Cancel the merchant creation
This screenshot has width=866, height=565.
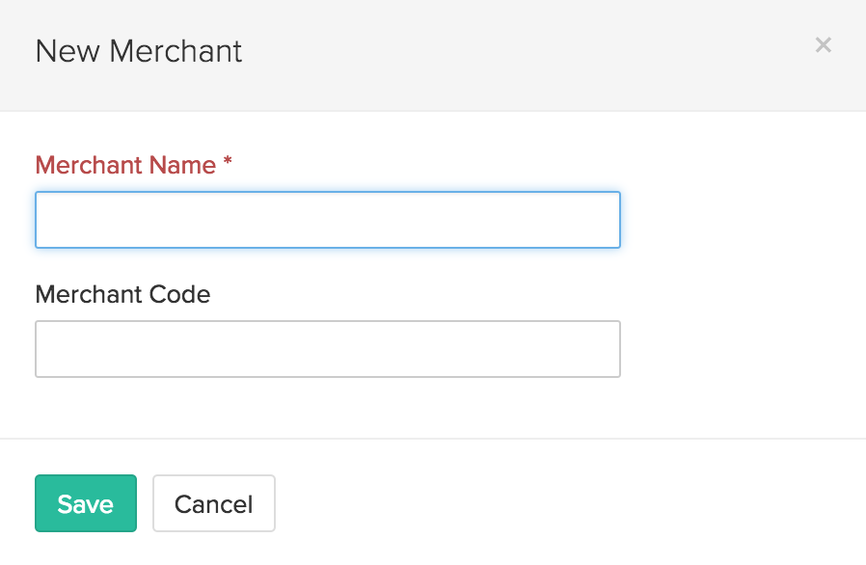213,503
